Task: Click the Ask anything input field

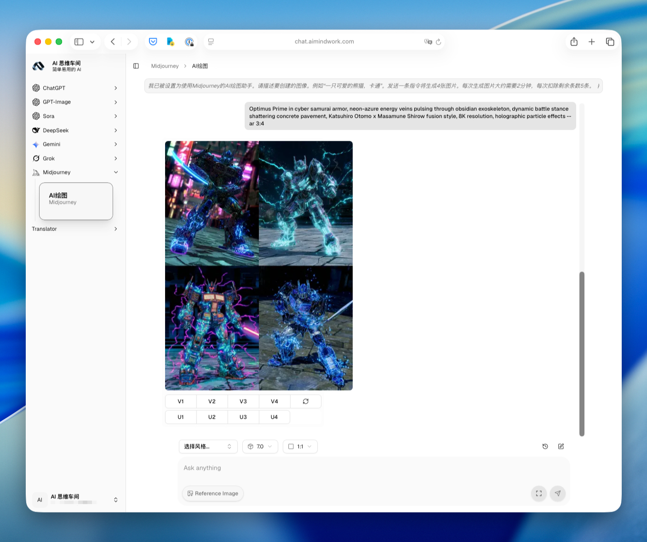Action: click(x=373, y=468)
